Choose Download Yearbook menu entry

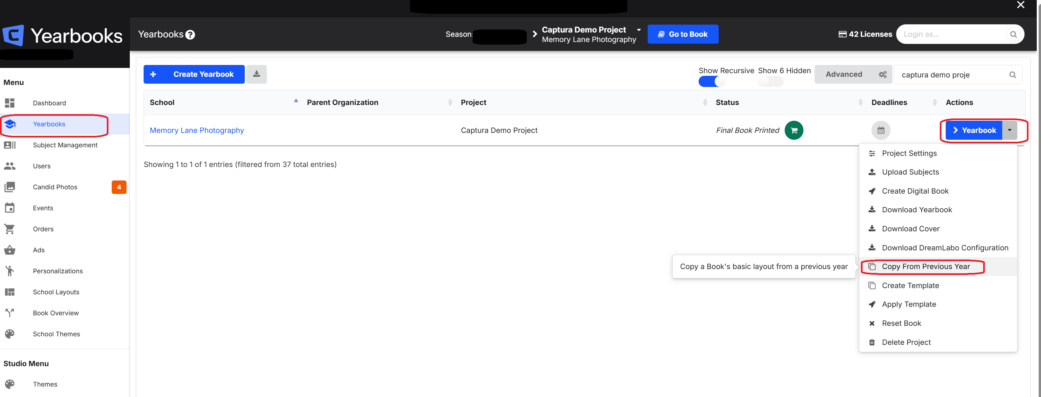[937, 210]
